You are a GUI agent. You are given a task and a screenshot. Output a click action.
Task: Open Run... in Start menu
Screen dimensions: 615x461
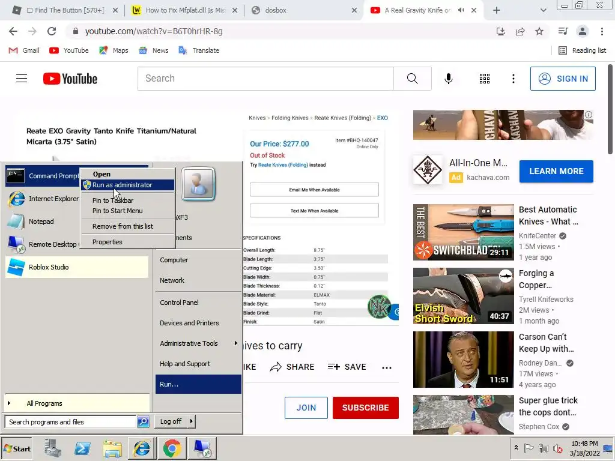198,384
